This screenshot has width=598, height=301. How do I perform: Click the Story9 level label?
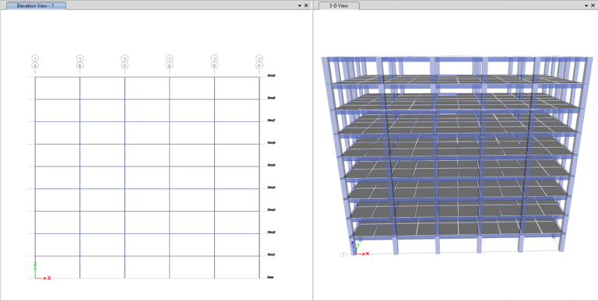[272, 75]
